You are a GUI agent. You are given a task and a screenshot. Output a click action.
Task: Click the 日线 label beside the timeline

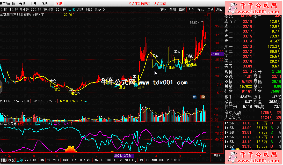[x=217, y=156]
